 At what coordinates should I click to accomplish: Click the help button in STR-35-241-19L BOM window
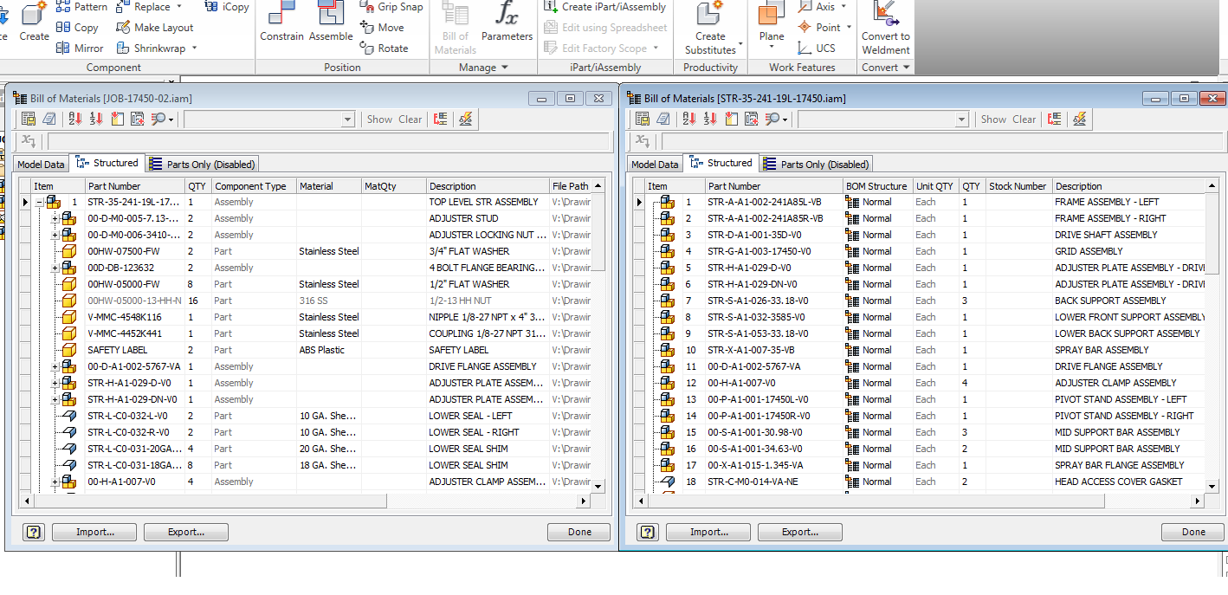(648, 532)
